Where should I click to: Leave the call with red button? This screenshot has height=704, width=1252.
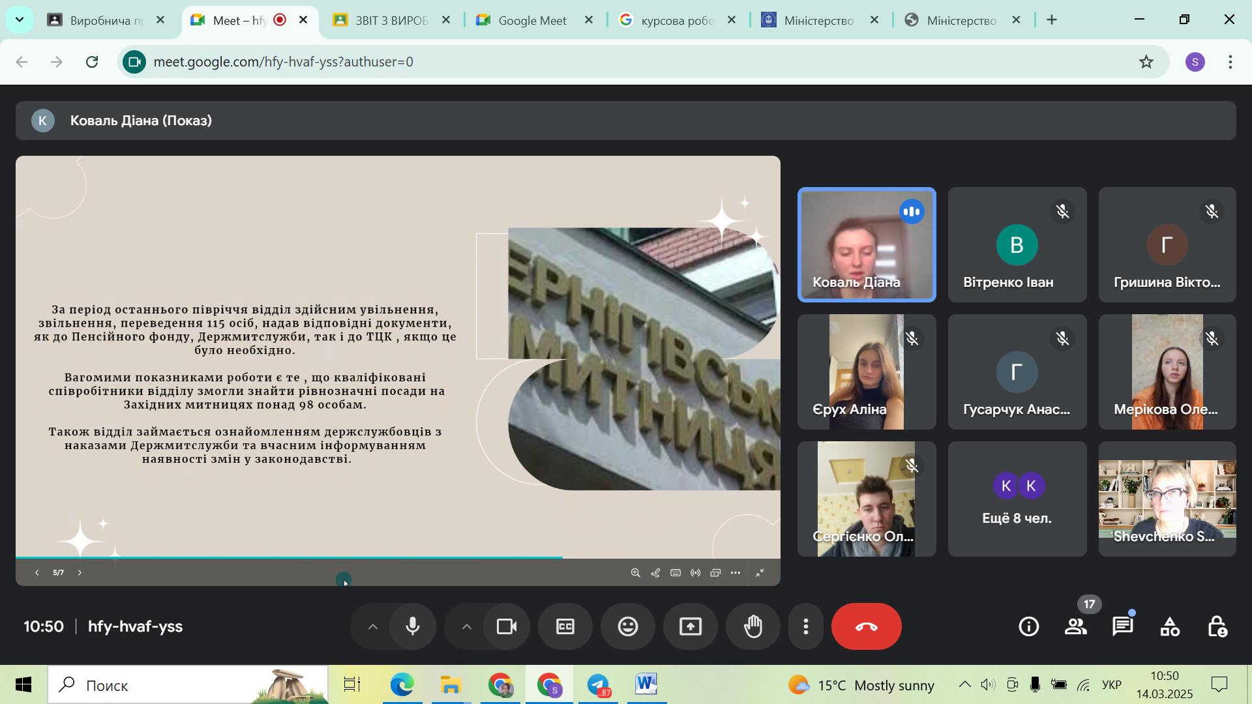[x=867, y=626]
